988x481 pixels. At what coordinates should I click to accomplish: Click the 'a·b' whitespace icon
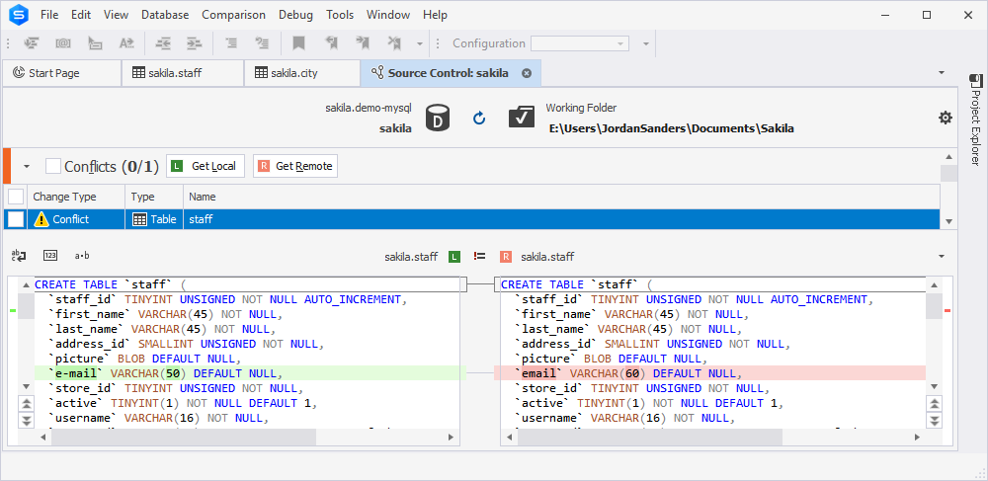coord(82,255)
